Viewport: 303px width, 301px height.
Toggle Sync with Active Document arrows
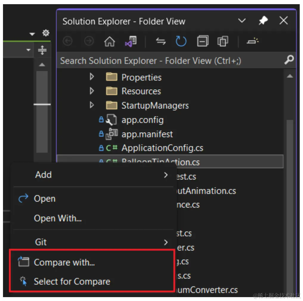point(161,41)
